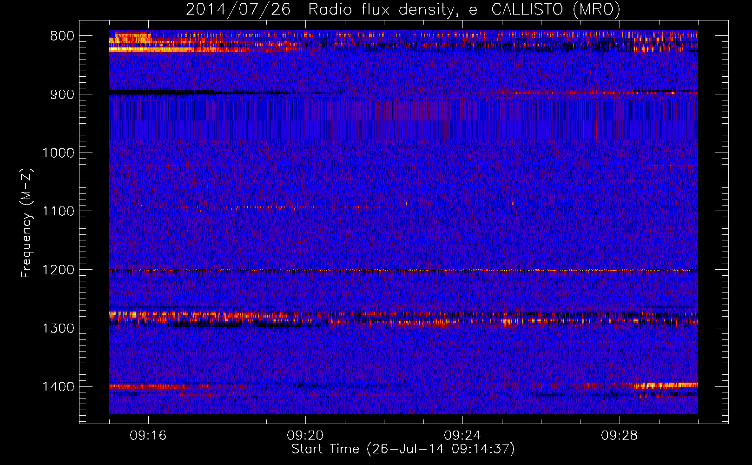This screenshot has height=465, width=752.
Task: Click the bright yellow burst near 1400 MHz at 09:29
Action: click(666, 385)
